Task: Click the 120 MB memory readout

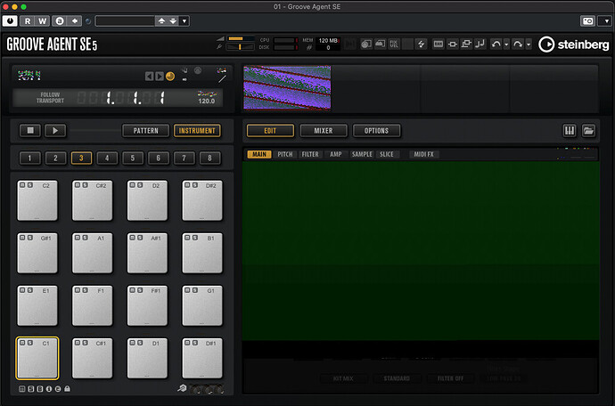Action: coord(328,40)
